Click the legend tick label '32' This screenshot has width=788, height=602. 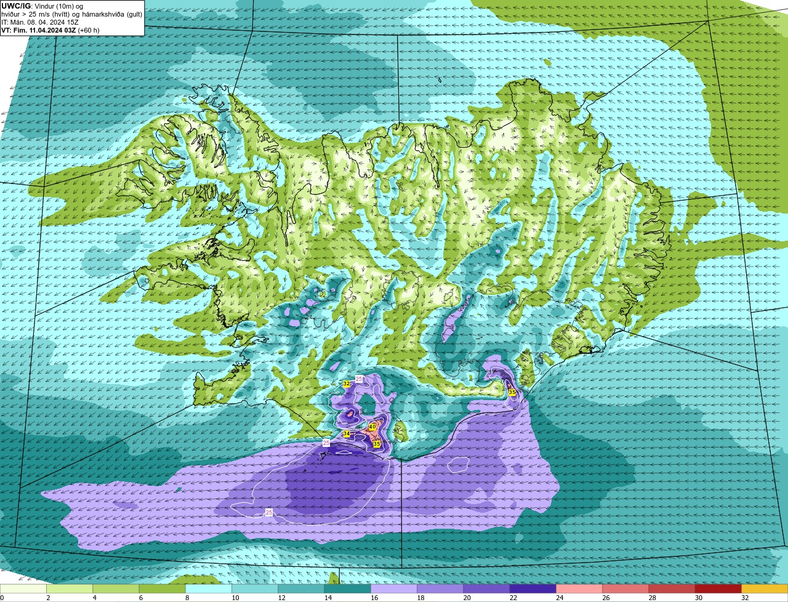(745, 598)
